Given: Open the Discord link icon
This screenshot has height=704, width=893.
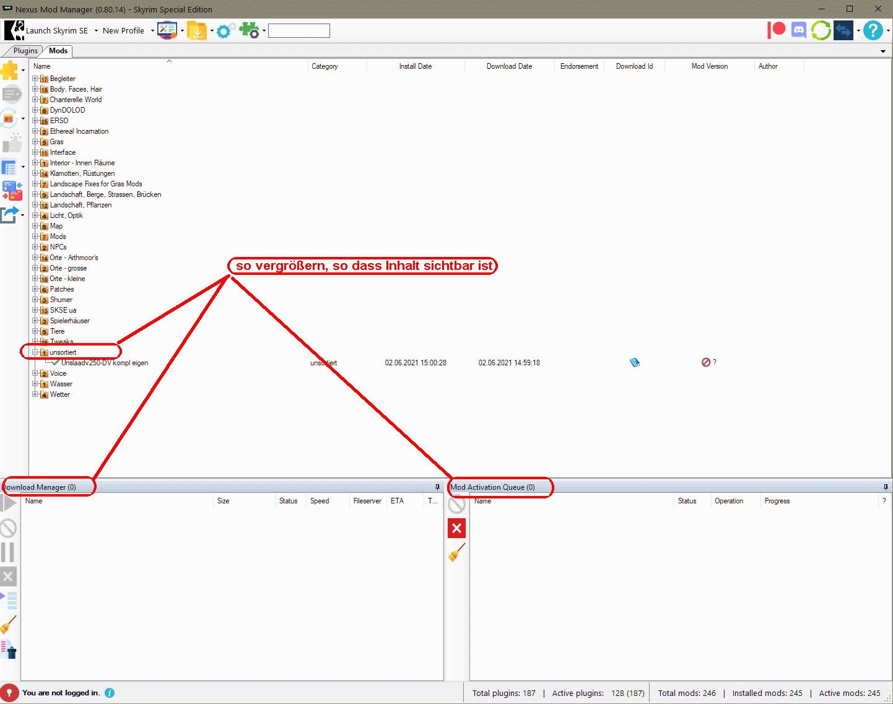Looking at the screenshot, I should point(799,30).
